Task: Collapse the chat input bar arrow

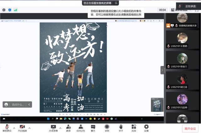Action: click(x=29, y=105)
